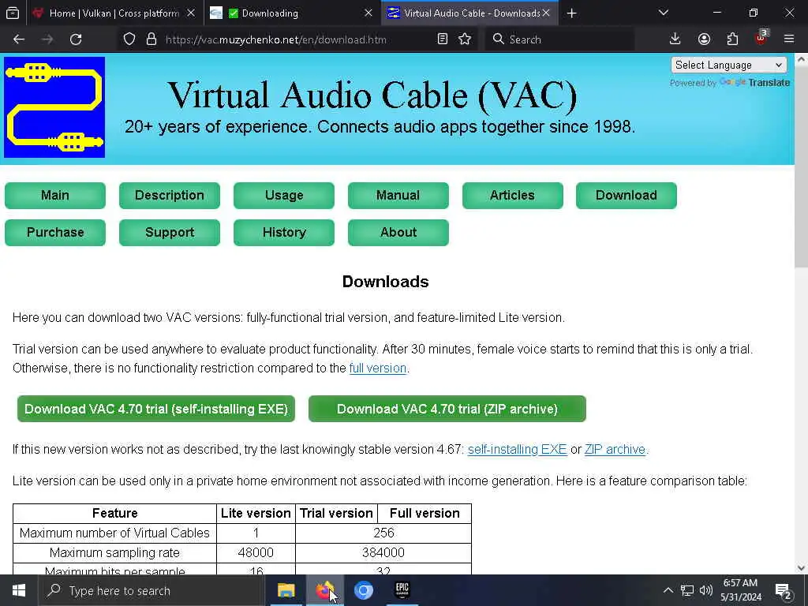Open the list all tabs dropdown arrow
808x606 pixels.
pyautogui.click(x=664, y=13)
